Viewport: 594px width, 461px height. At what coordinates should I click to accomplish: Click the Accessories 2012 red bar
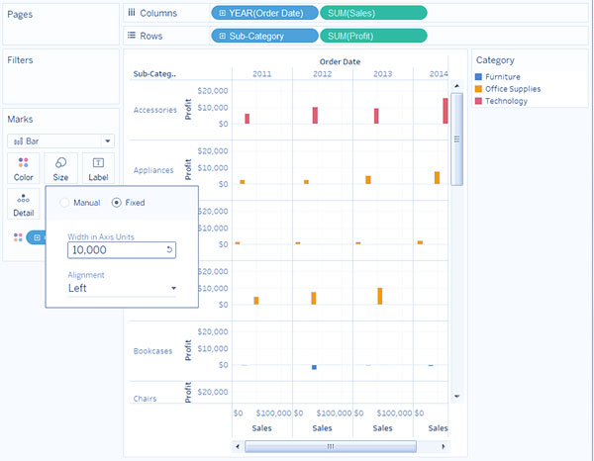coord(315,116)
